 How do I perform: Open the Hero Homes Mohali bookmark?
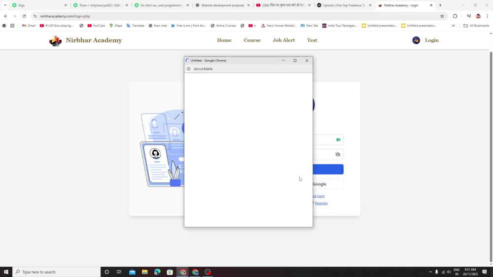pos(279,26)
